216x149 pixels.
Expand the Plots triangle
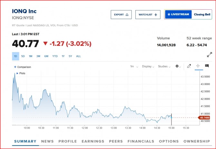click(17, 73)
